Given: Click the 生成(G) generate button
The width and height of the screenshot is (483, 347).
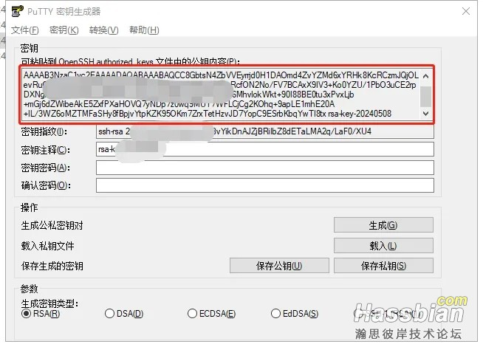Looking at the screenshot, I should [x=383, y=225].
